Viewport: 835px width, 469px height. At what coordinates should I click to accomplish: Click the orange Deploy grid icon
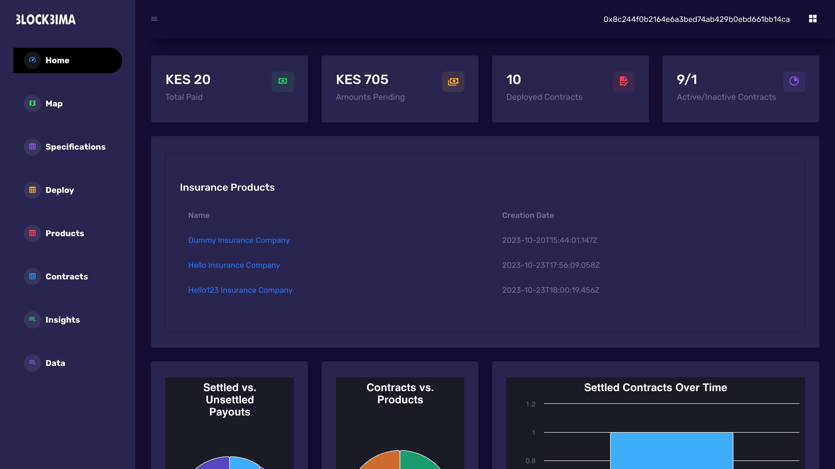click(32, 190)
